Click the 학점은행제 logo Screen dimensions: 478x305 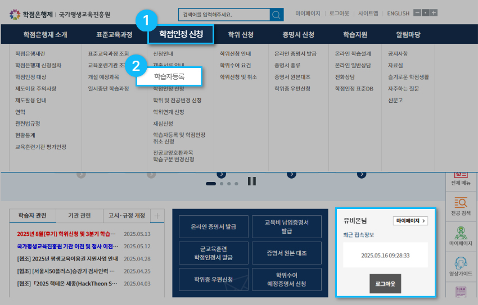pyautogui.click(x=31, y=14)
